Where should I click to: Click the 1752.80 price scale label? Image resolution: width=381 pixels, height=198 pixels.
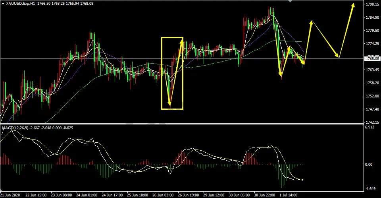pos(372,96)
